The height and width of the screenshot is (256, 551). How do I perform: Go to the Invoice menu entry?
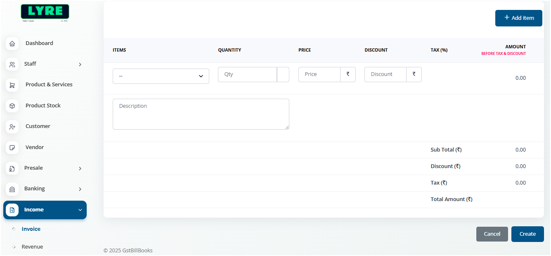[x=31, y=229]
